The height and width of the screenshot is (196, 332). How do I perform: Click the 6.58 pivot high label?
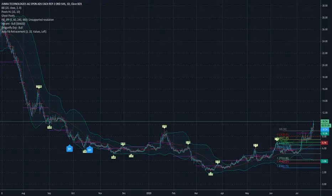click(x=188, y=143)
